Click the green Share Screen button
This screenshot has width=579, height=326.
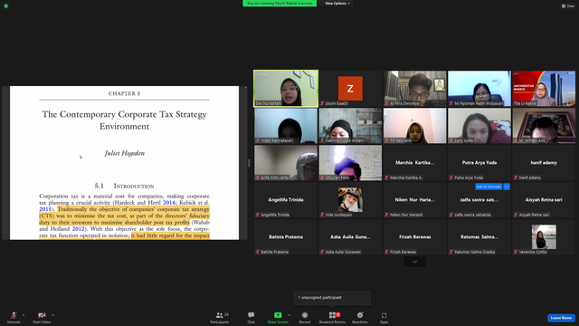[x=278, y=317]
